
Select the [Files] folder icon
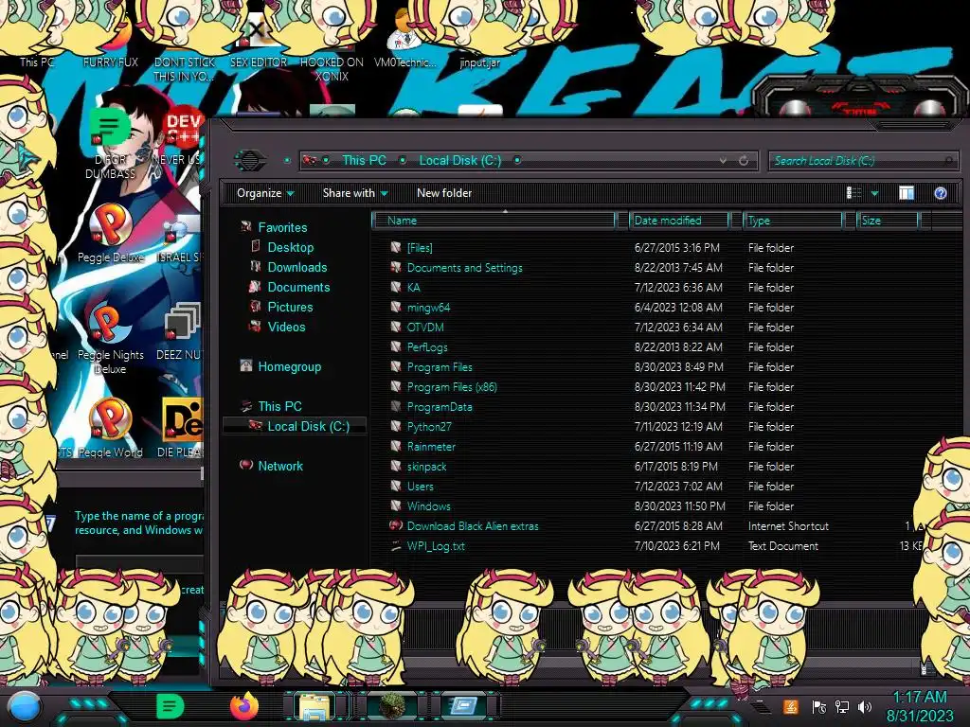click(x=396, y=247)
